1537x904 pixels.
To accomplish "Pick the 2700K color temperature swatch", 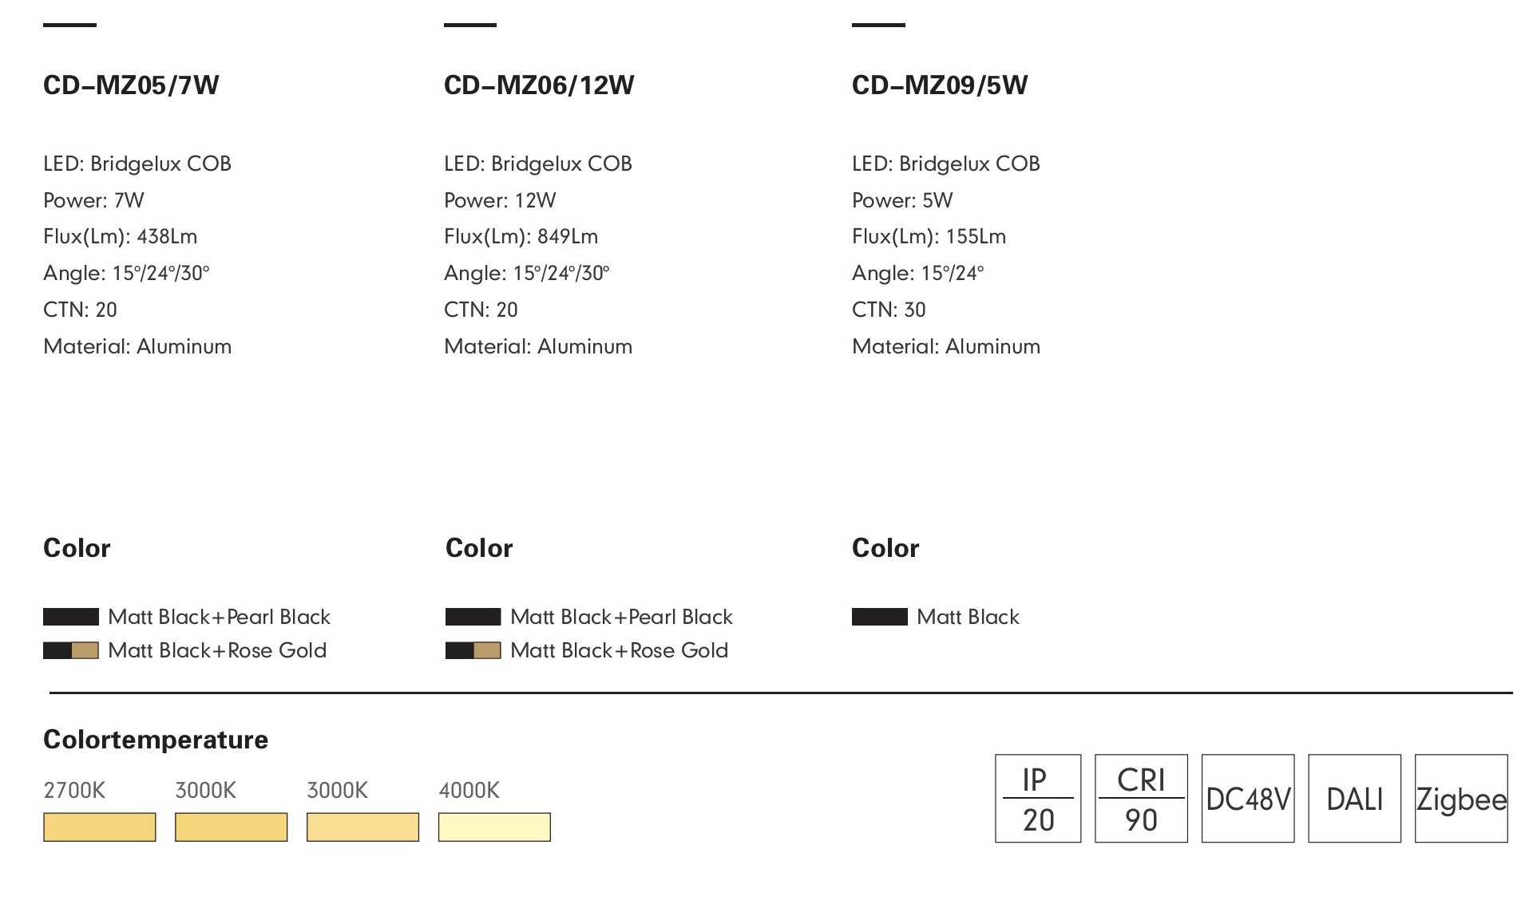I will [x=99, y=827].
